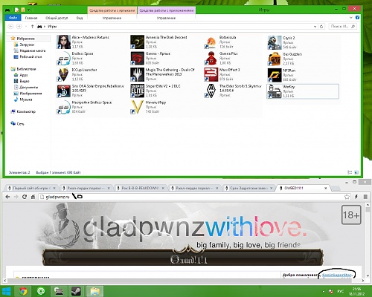Click the Chrome vertical scrollbar down arrow
This screenshot has height=297, width=372.
pos(368,275)
